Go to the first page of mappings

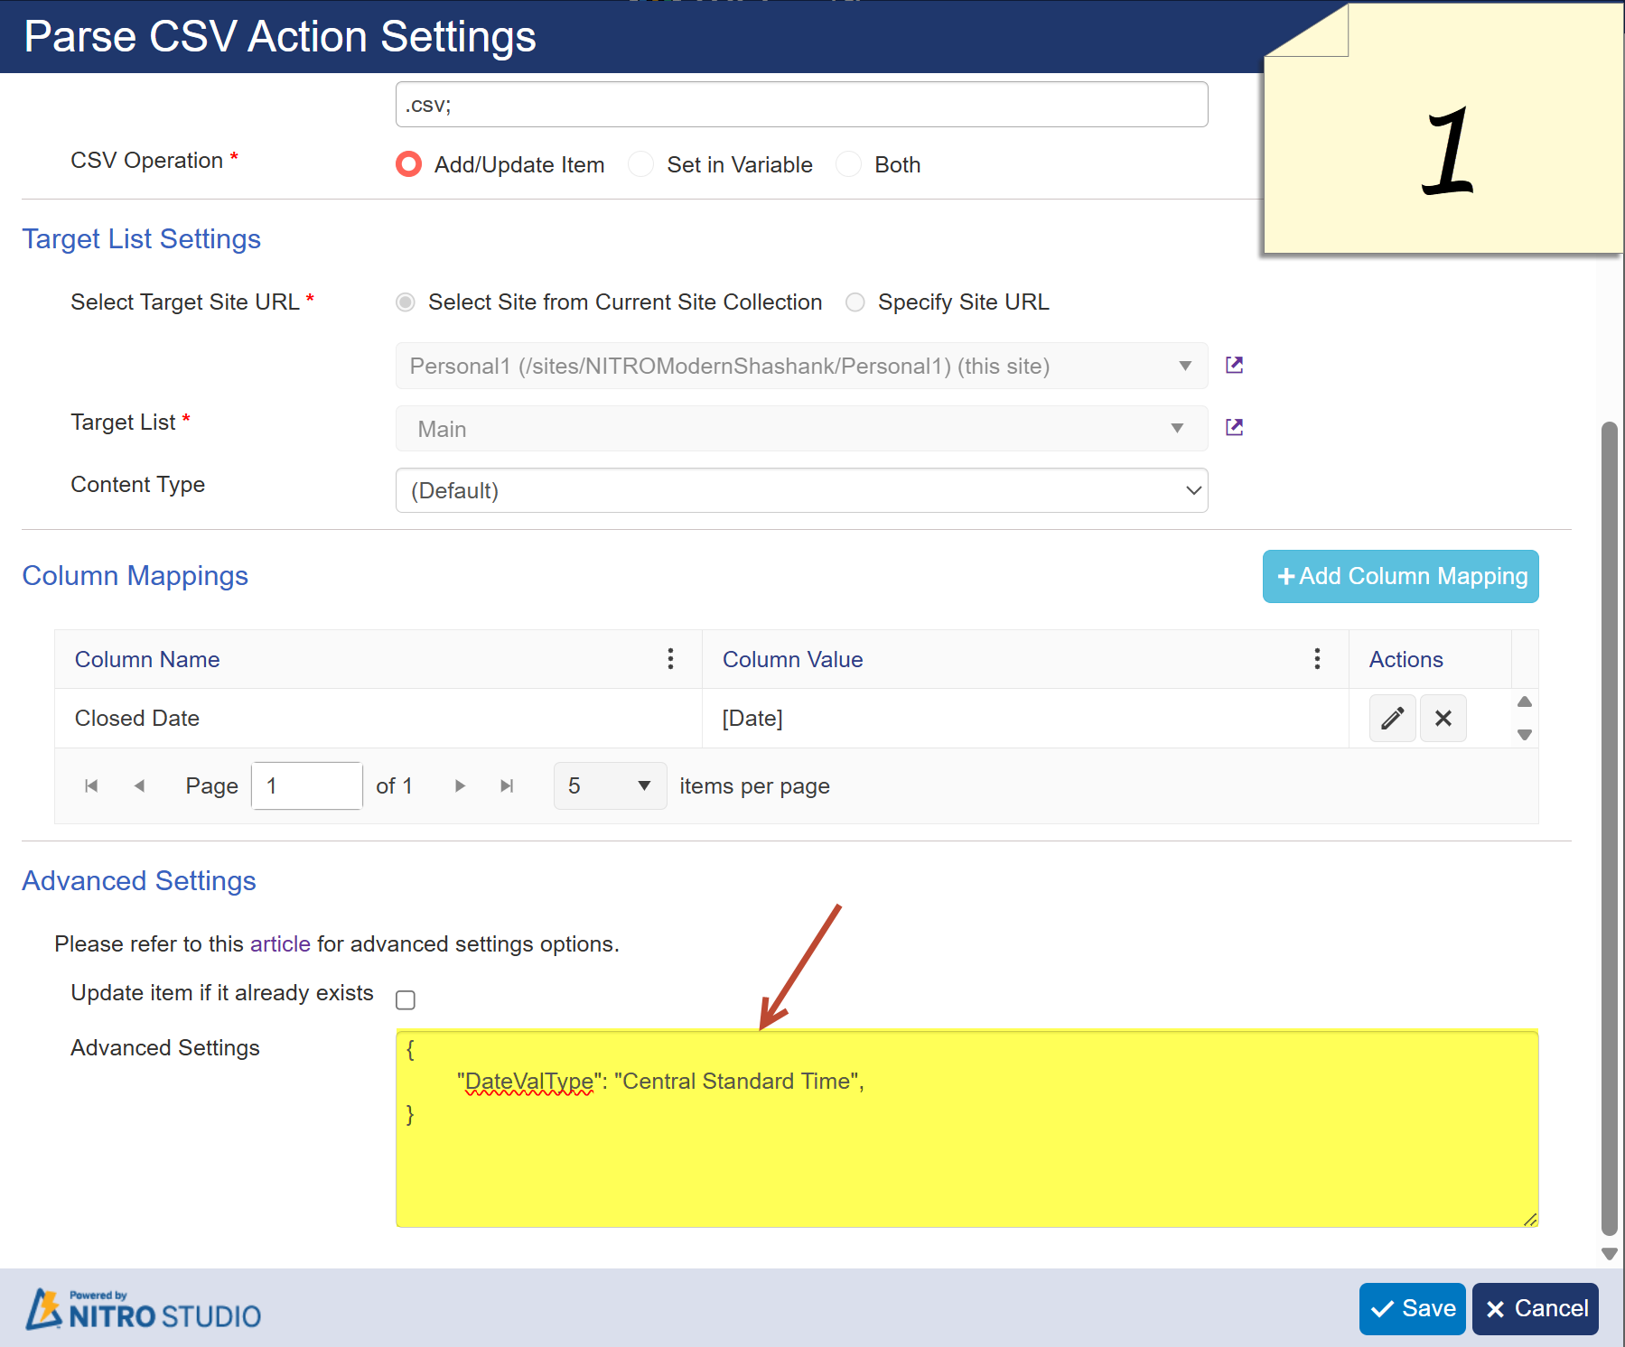(91, 786)
